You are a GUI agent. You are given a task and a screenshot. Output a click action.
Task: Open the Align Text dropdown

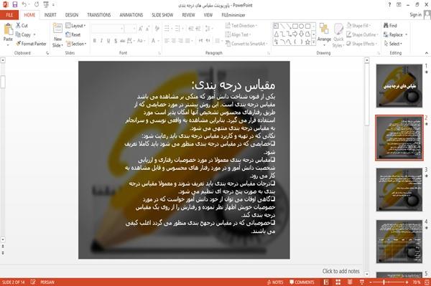(x=238, y=34)
